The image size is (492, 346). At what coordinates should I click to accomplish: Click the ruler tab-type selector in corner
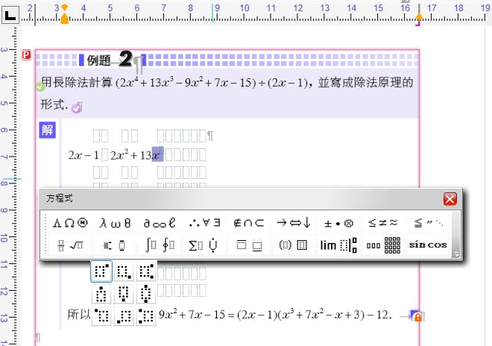(x=10, y=14)
